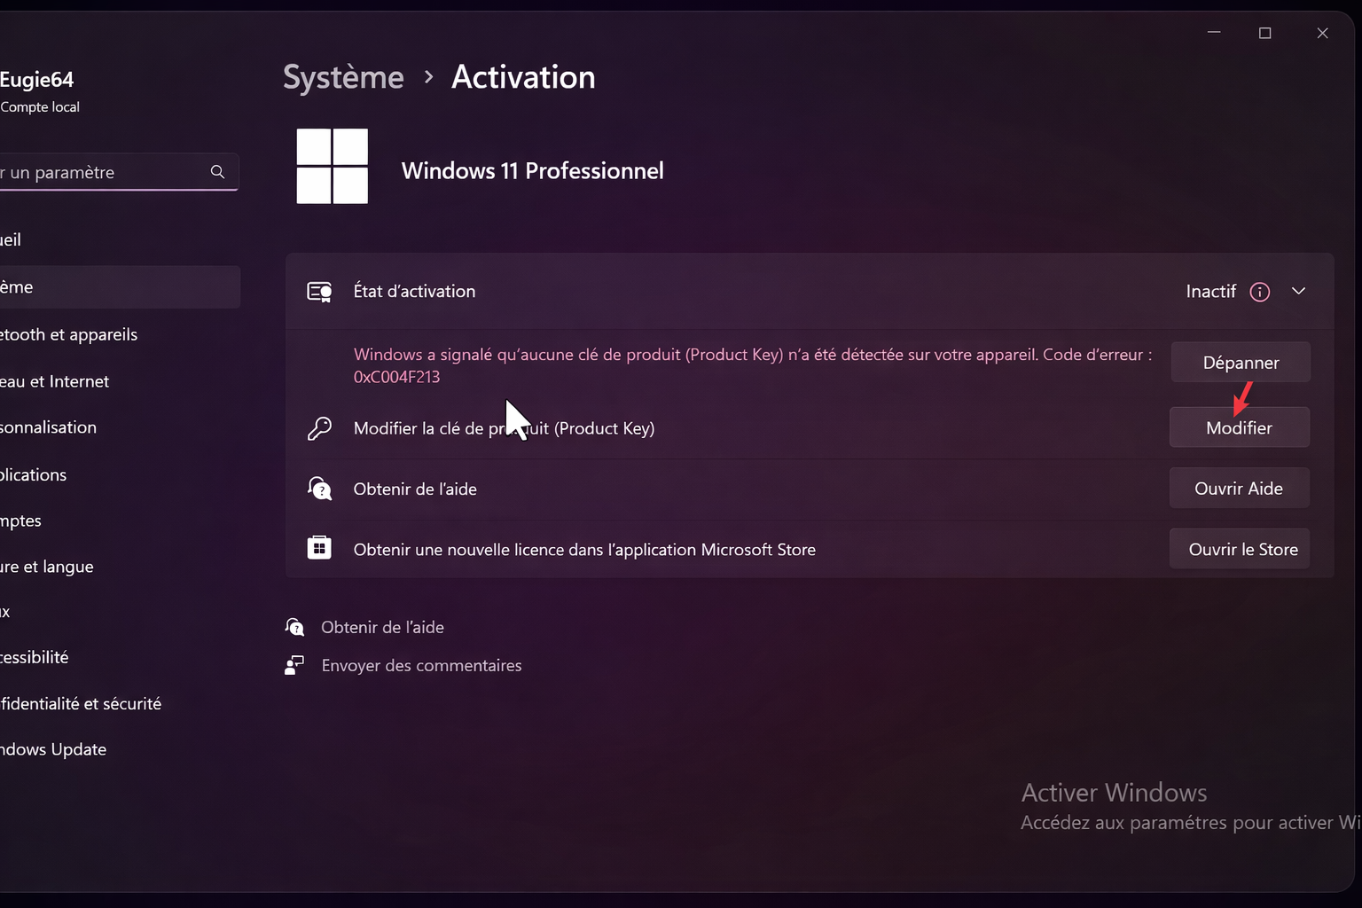Go back to Système in breadcrumb
Viewport: 1362px width, 908px height.
point(343,77)
